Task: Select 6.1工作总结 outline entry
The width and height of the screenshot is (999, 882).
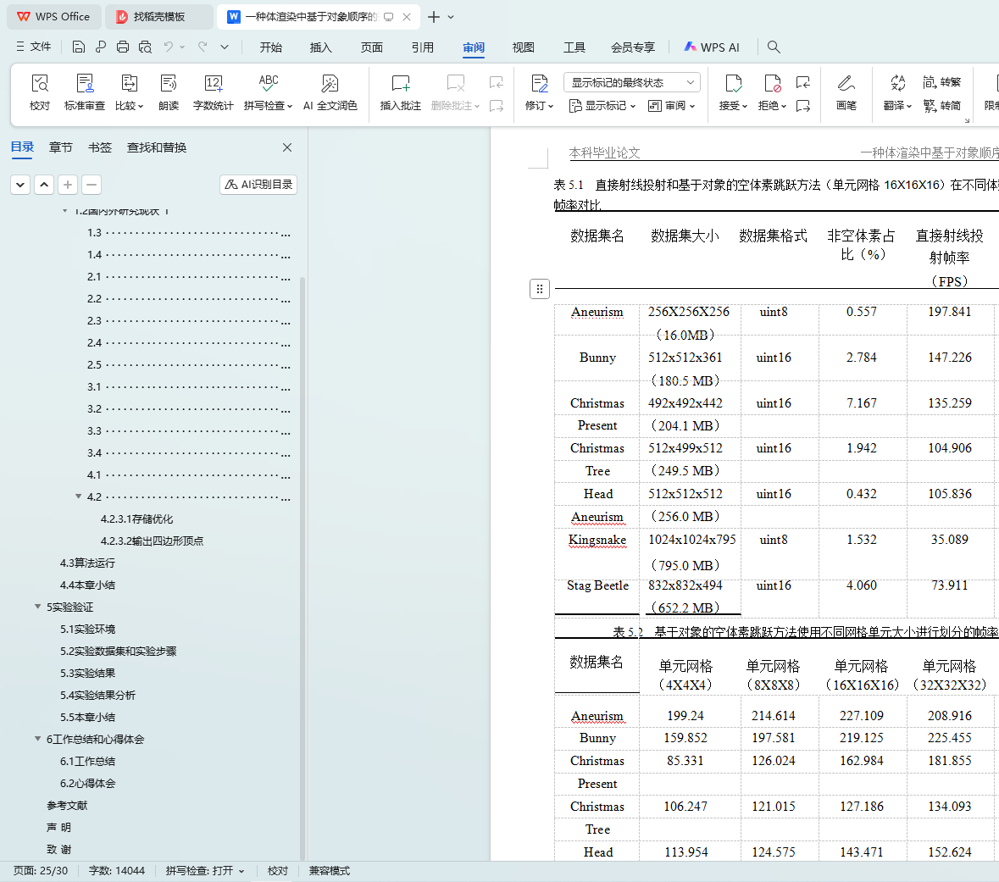Action: [x=88, y=761]
